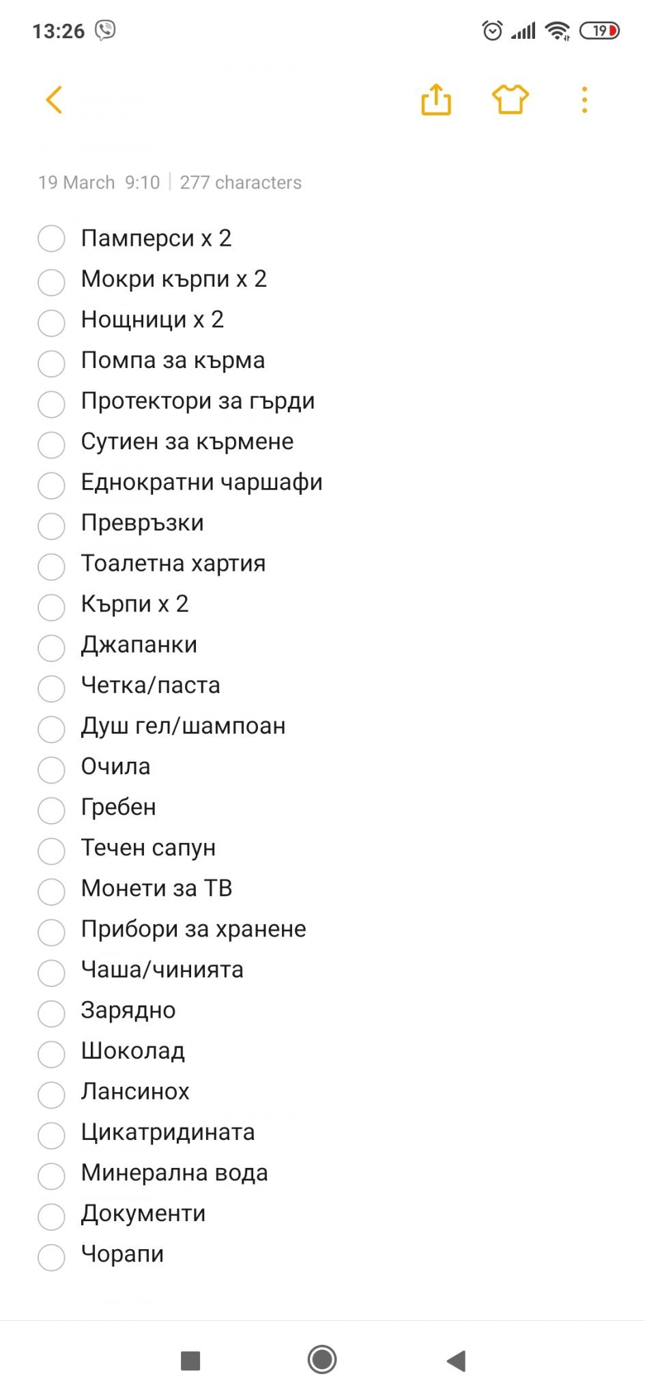Viewport: 645px width, 1398px height.
Task: Tap the Минерална вода list entry text
Action: point(175,1173)
